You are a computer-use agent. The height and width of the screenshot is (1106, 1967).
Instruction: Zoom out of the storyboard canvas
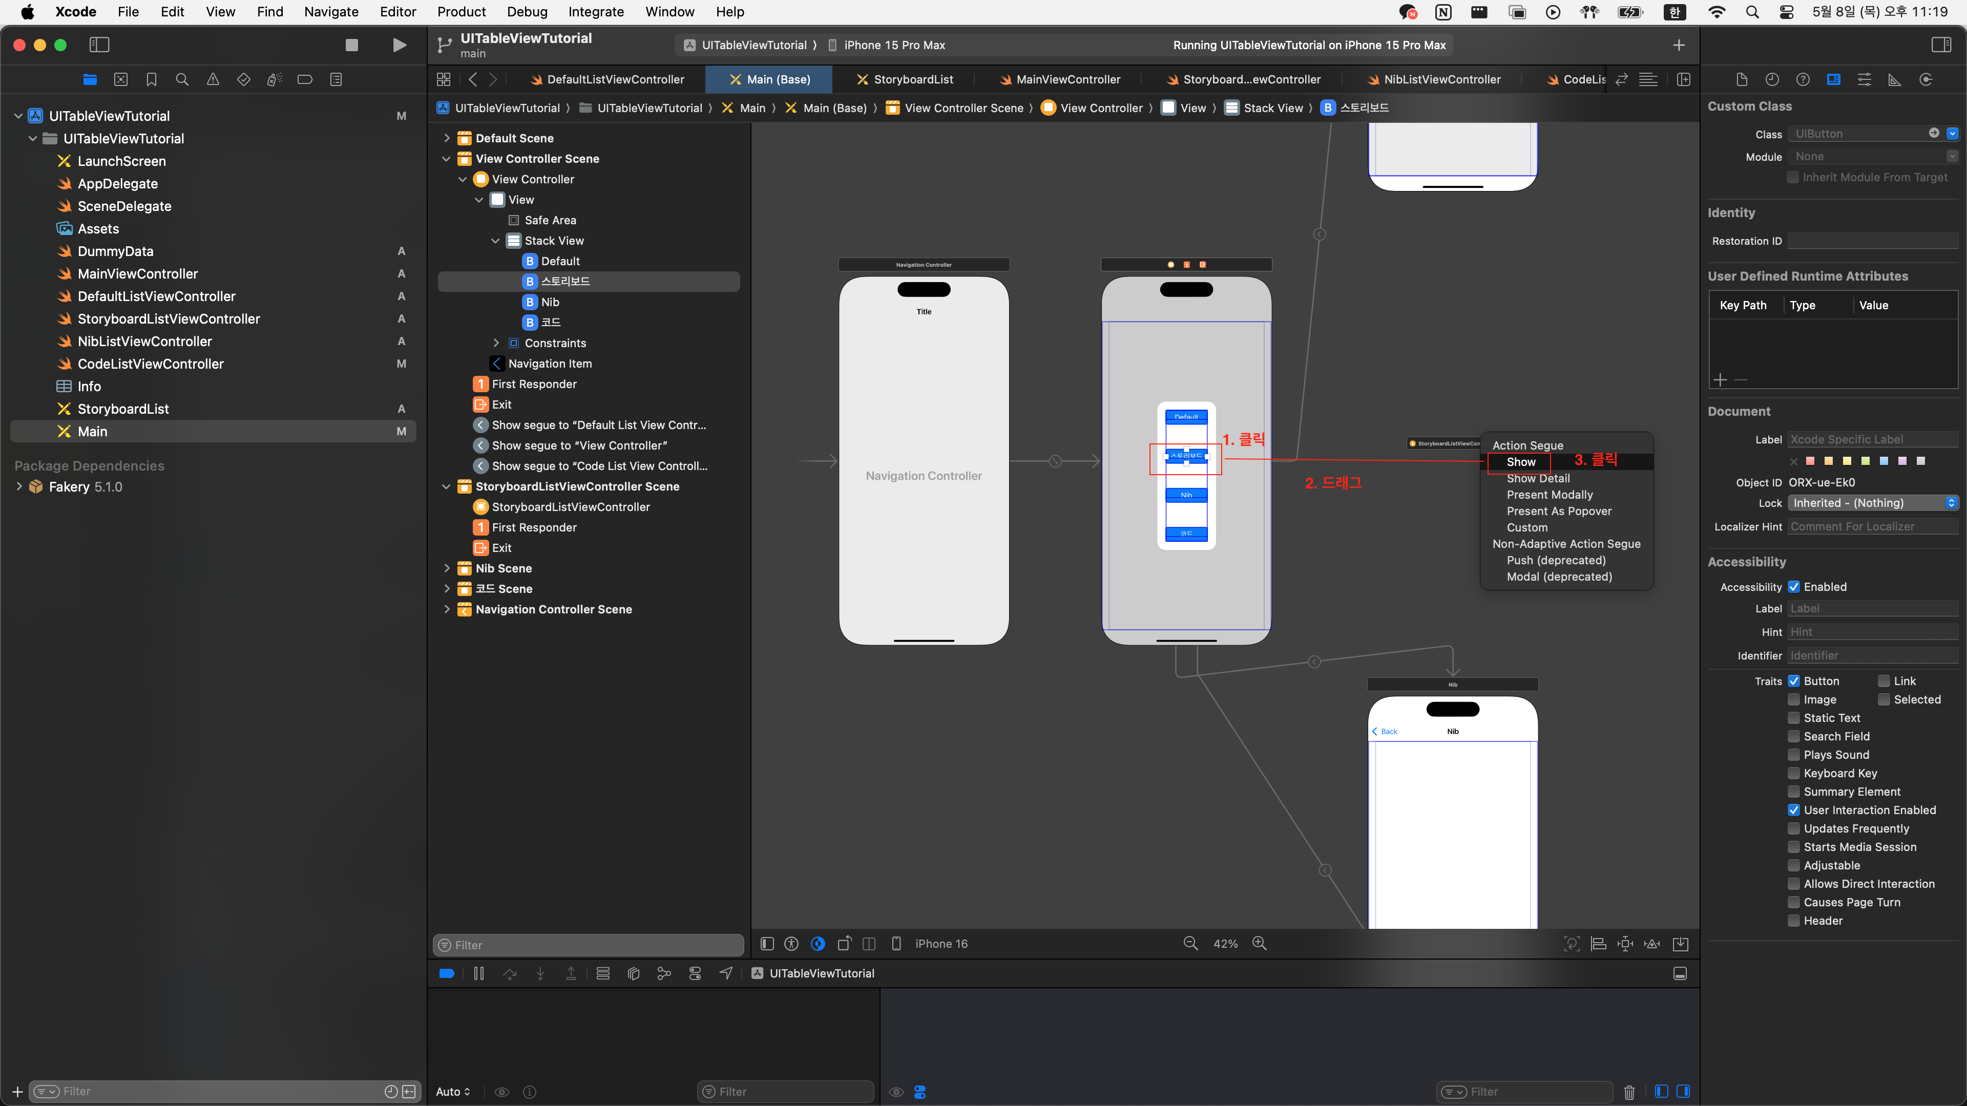(1190, 943)
